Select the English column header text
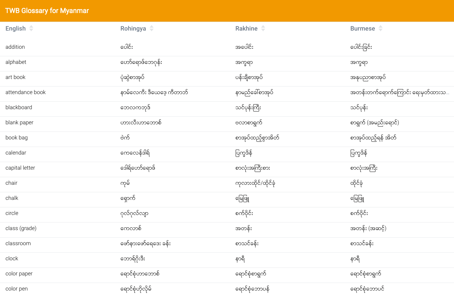This screenshot has height=296, width=454. (15, 29)
